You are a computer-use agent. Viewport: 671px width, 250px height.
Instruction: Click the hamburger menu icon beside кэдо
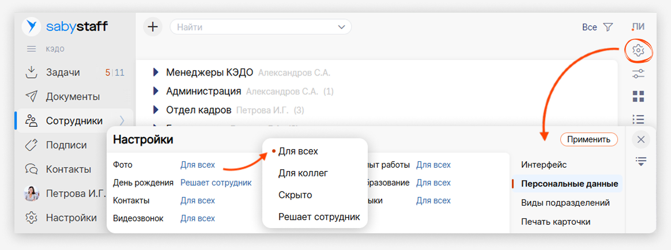pyautogui.click(x=32, y=49)
